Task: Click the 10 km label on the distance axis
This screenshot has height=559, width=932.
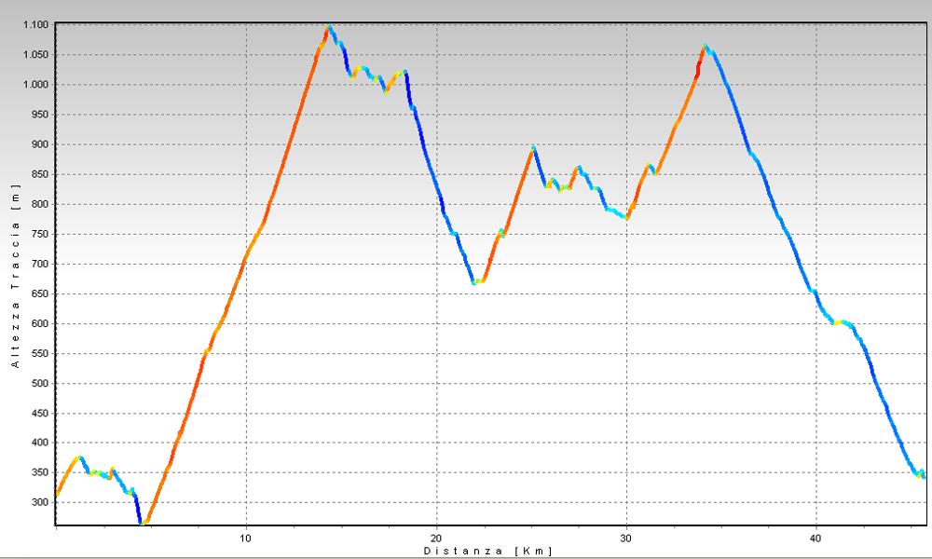Action: (246, 539)
